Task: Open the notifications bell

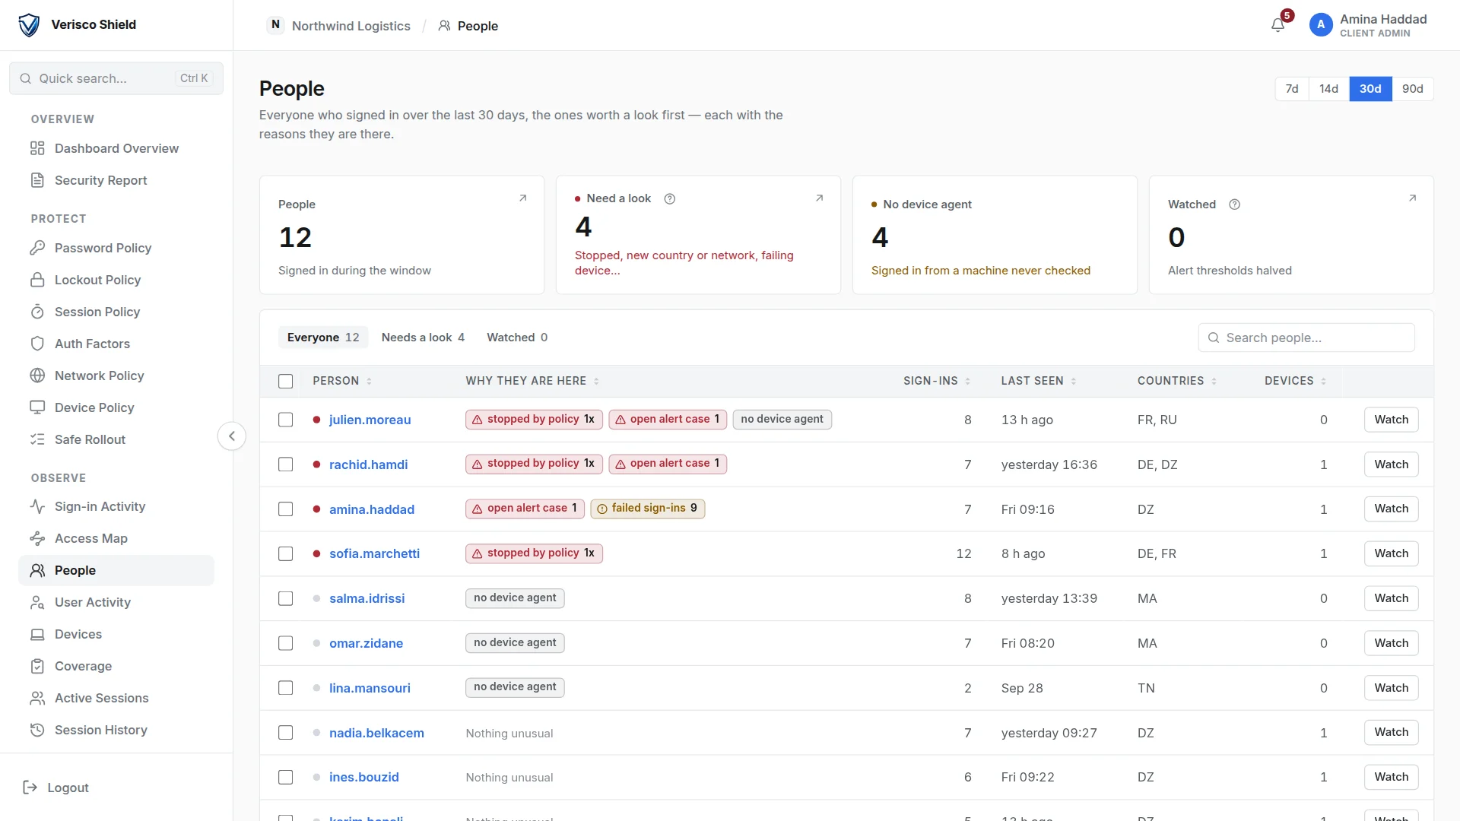Action: [1277, 25]
